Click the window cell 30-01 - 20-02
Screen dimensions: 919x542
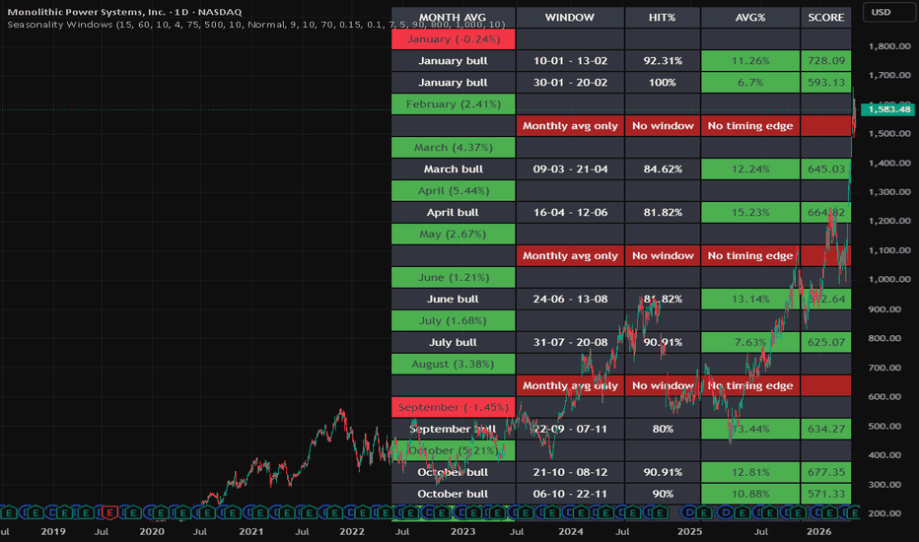pyautogui.click(x=570, y=83)
